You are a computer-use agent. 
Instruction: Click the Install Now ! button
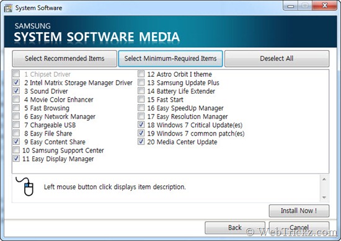[x=299, y=211]
